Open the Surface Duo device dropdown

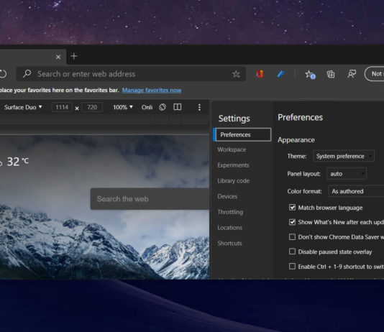coord(23,107)
